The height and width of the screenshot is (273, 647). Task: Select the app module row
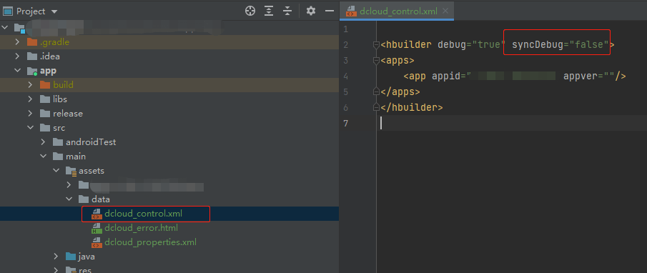pyautogui.click(x=169, y=71)
